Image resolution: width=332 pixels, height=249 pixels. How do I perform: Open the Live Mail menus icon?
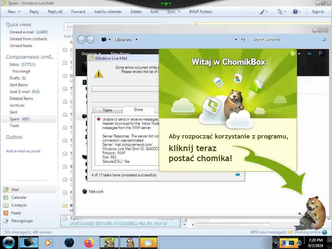point(280,12)
